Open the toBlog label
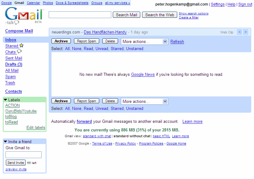Image resolution: width=254 pixels, height=179 pixels. (x=11, y=116)
